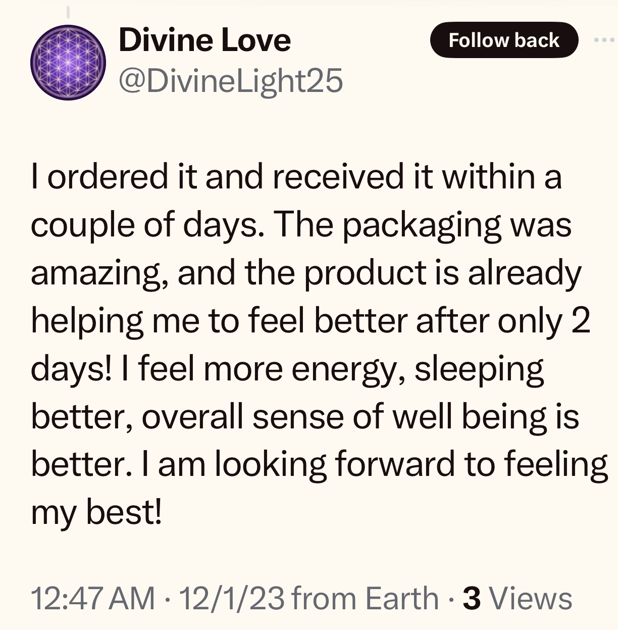Click the thread connector line above avatar
The image size is (618, 630).
[68, 10]
